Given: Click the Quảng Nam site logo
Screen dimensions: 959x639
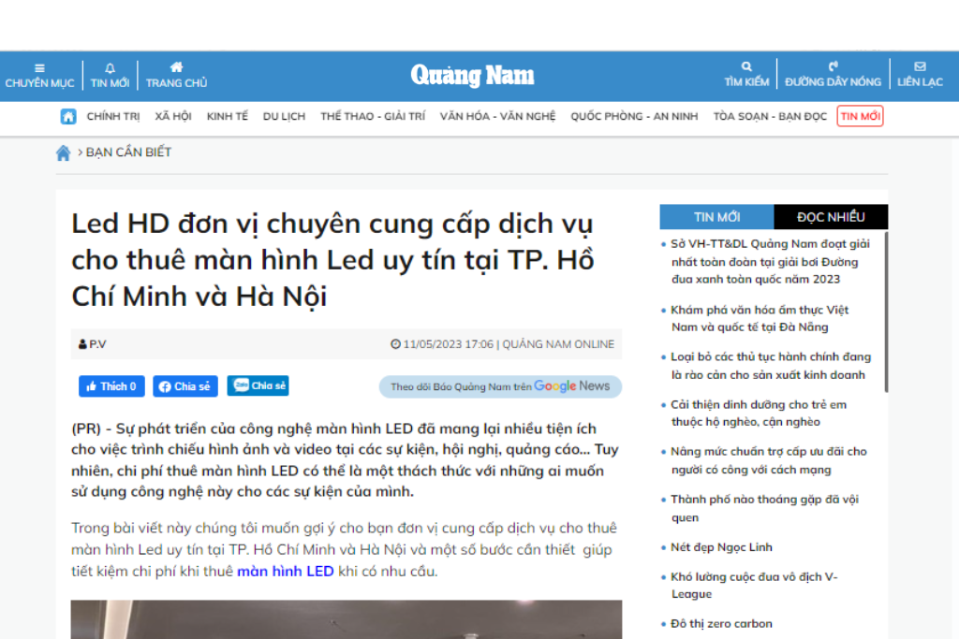Looking at the screenshot, I should click(x=472, y=76).
